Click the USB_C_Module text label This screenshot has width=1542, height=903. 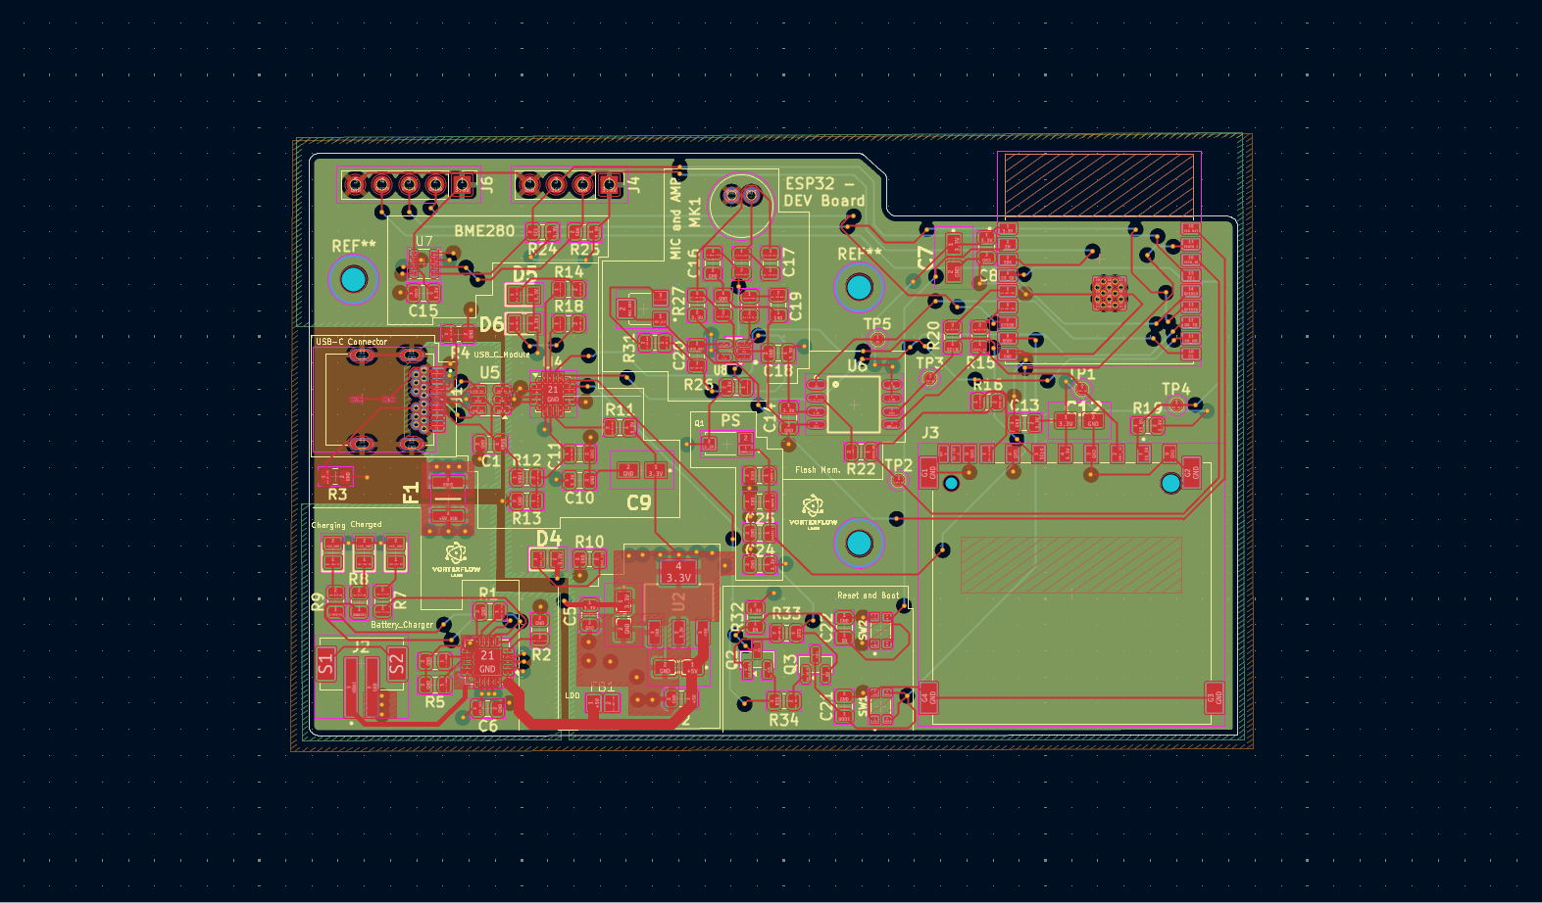pyautogui.click(x=502, y=355)
